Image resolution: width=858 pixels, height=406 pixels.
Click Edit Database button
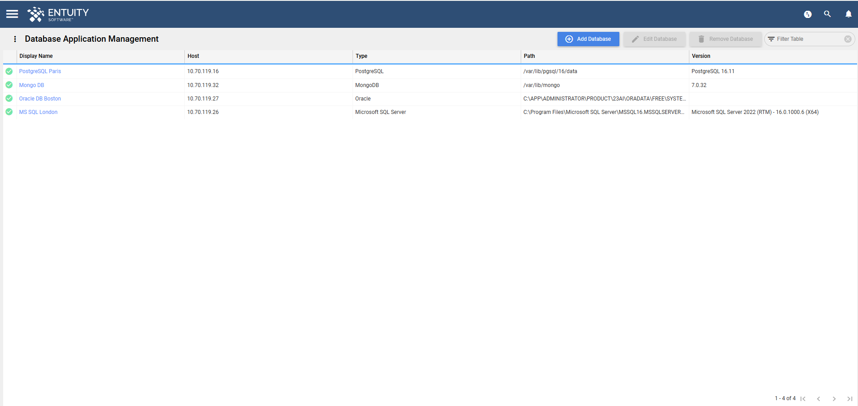[x=654, y=39]
